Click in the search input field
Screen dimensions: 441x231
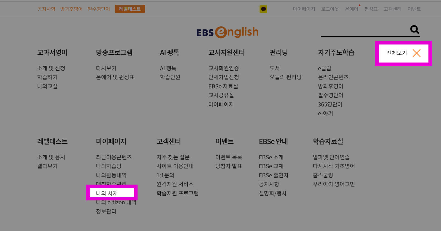(365, 30)
